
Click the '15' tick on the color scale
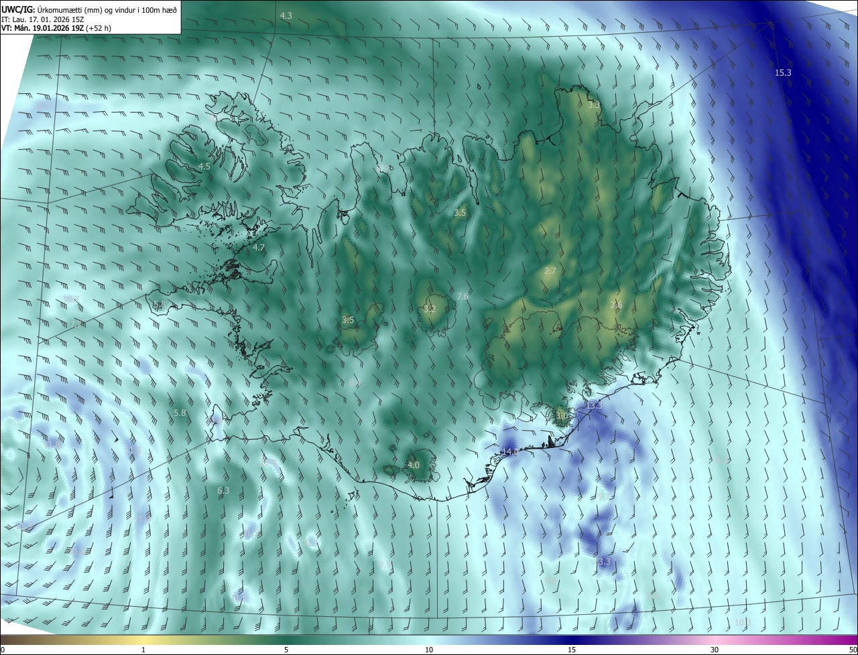(x=572, y=650)
